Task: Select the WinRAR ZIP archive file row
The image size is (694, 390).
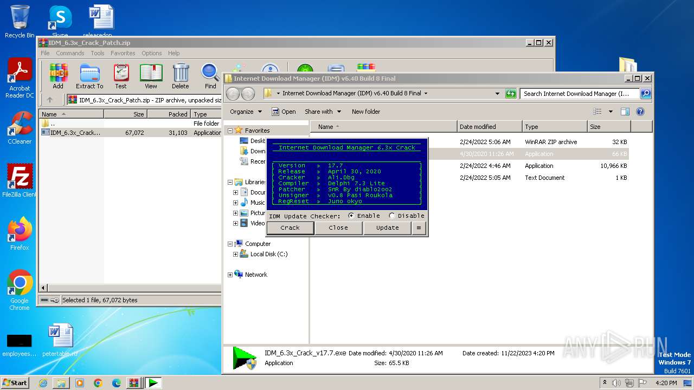Action: 471,142
